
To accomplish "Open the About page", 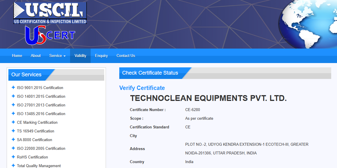I will [x=36, y=56].
